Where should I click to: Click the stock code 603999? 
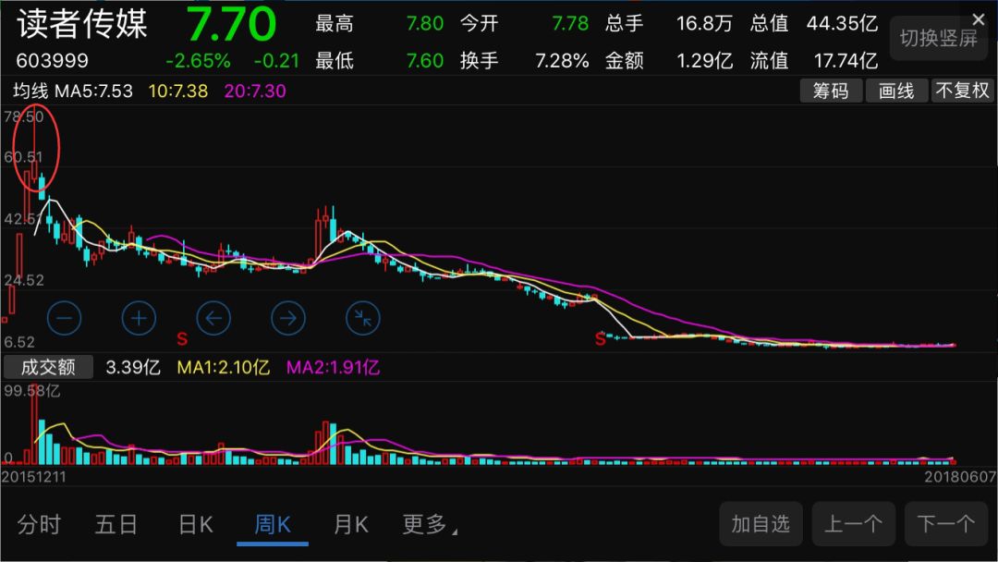(52, 60)
